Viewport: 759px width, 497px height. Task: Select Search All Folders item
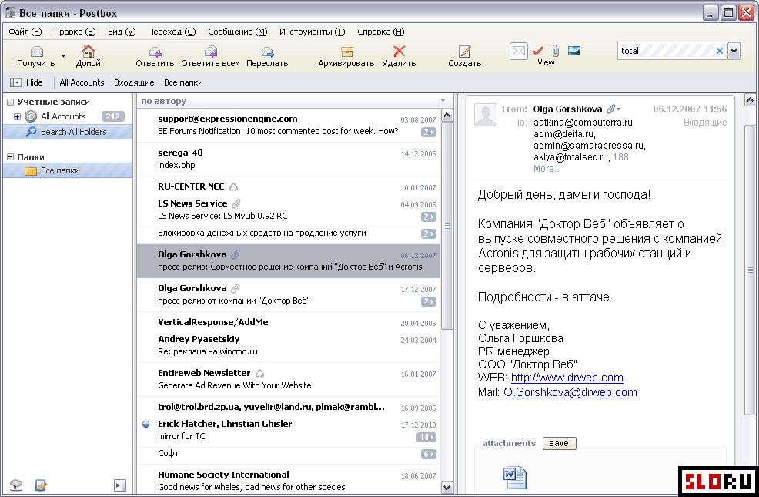tap(68, 132)
